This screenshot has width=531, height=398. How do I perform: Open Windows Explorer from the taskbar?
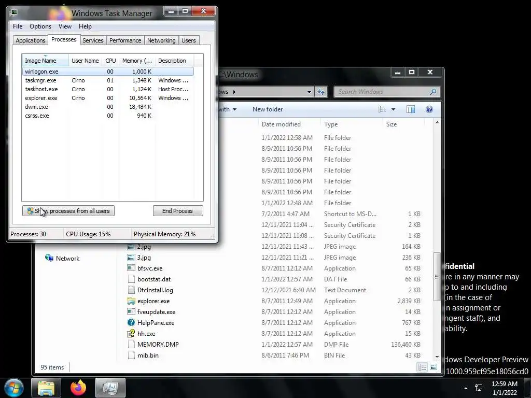[46, 388]
